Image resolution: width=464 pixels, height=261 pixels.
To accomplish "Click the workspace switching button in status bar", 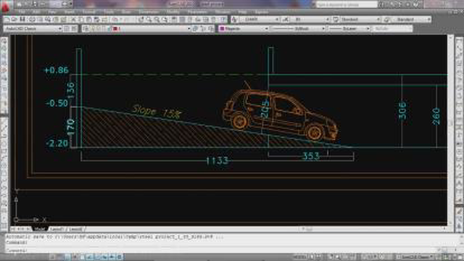I will pos(415,257).
